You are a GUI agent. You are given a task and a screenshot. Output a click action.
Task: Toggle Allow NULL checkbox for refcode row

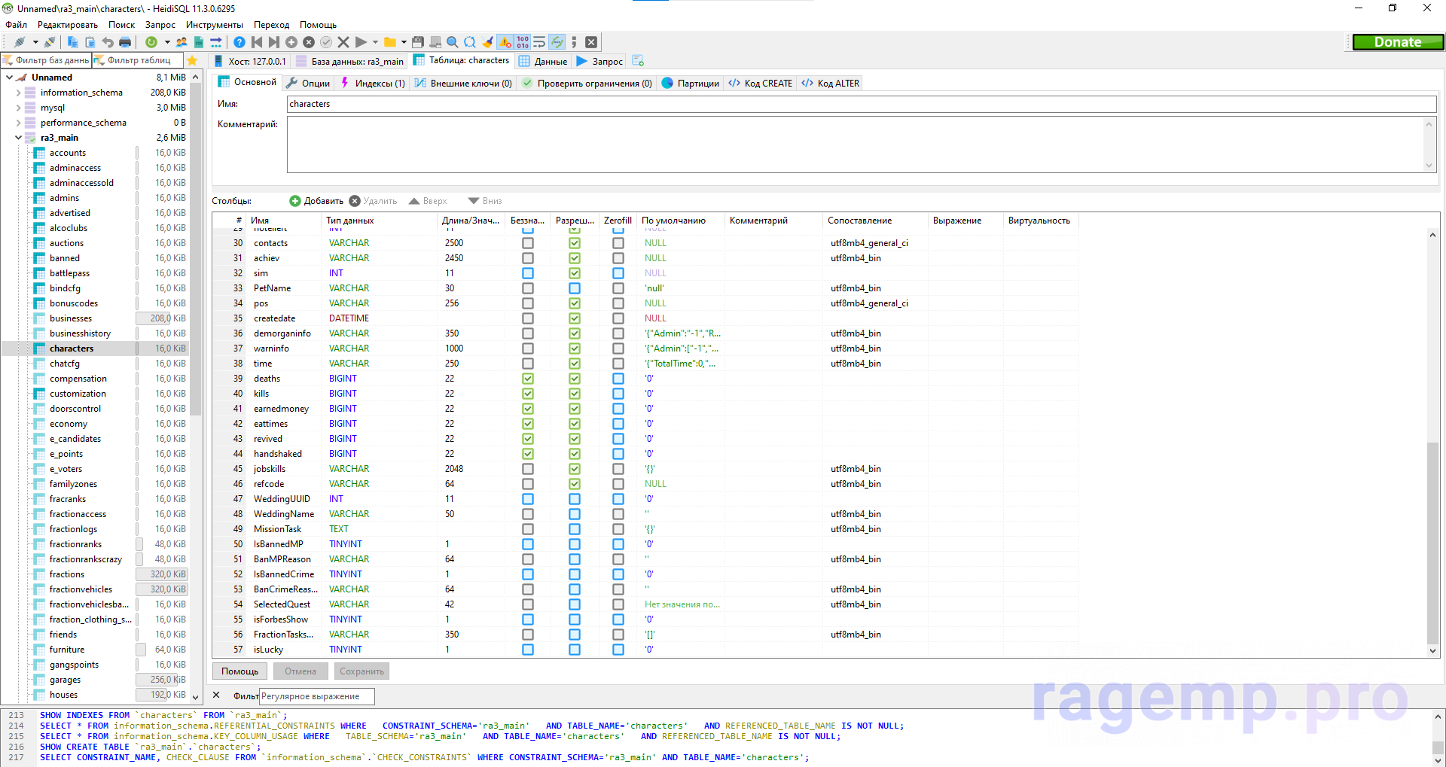pyautogui.click(x=575, y=484)
